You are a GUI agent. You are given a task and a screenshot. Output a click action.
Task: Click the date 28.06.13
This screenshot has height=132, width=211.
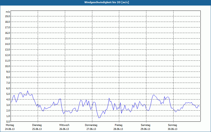pos(118,129)
